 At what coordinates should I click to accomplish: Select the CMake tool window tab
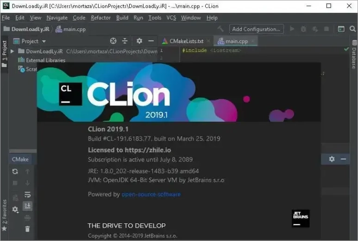tap(20, 159)
